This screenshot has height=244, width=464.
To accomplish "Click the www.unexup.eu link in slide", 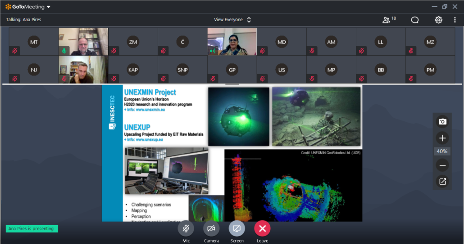I will tap(149, 140).
